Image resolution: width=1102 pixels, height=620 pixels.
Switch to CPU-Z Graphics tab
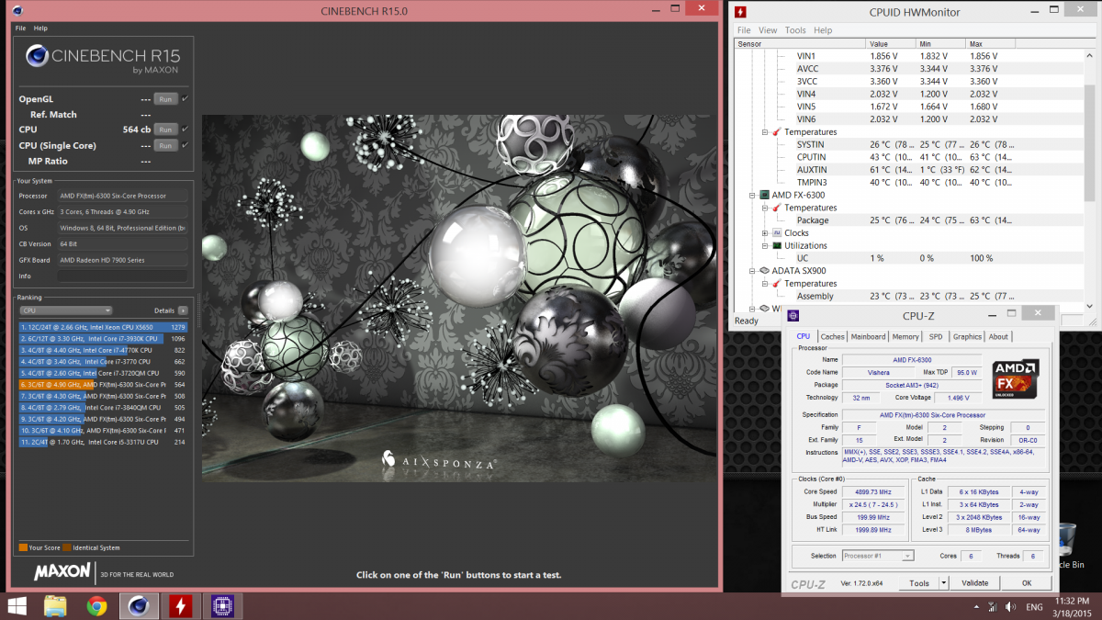967,337
